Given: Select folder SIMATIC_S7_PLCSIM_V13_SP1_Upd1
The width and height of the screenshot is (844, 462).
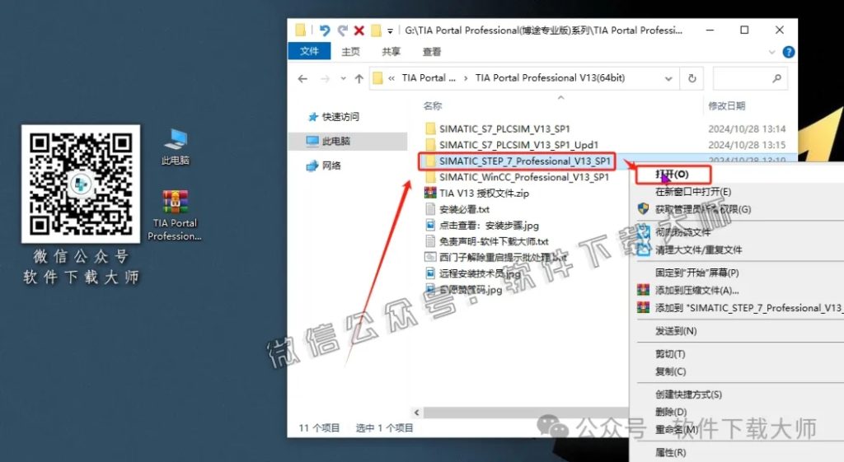Looking at the screenshot, I should point(519,145).
